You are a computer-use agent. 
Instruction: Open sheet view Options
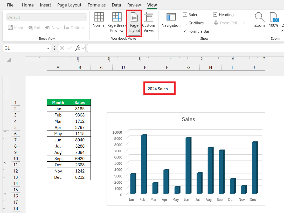[x=74, y=28]
